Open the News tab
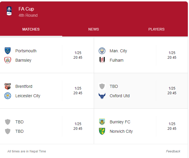Viewport: 189px width, 158px height. click(x=93, y=29)
